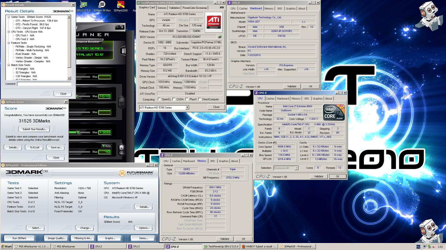The width and height of the screenshot is (446, 250).
Task: Click the active CPU-Z taskbar button
Action: (183, 246)
